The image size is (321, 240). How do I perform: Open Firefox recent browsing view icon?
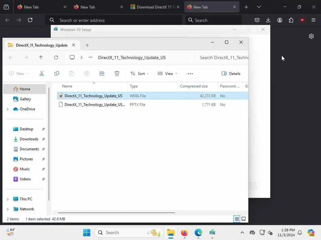pos(6,7)
